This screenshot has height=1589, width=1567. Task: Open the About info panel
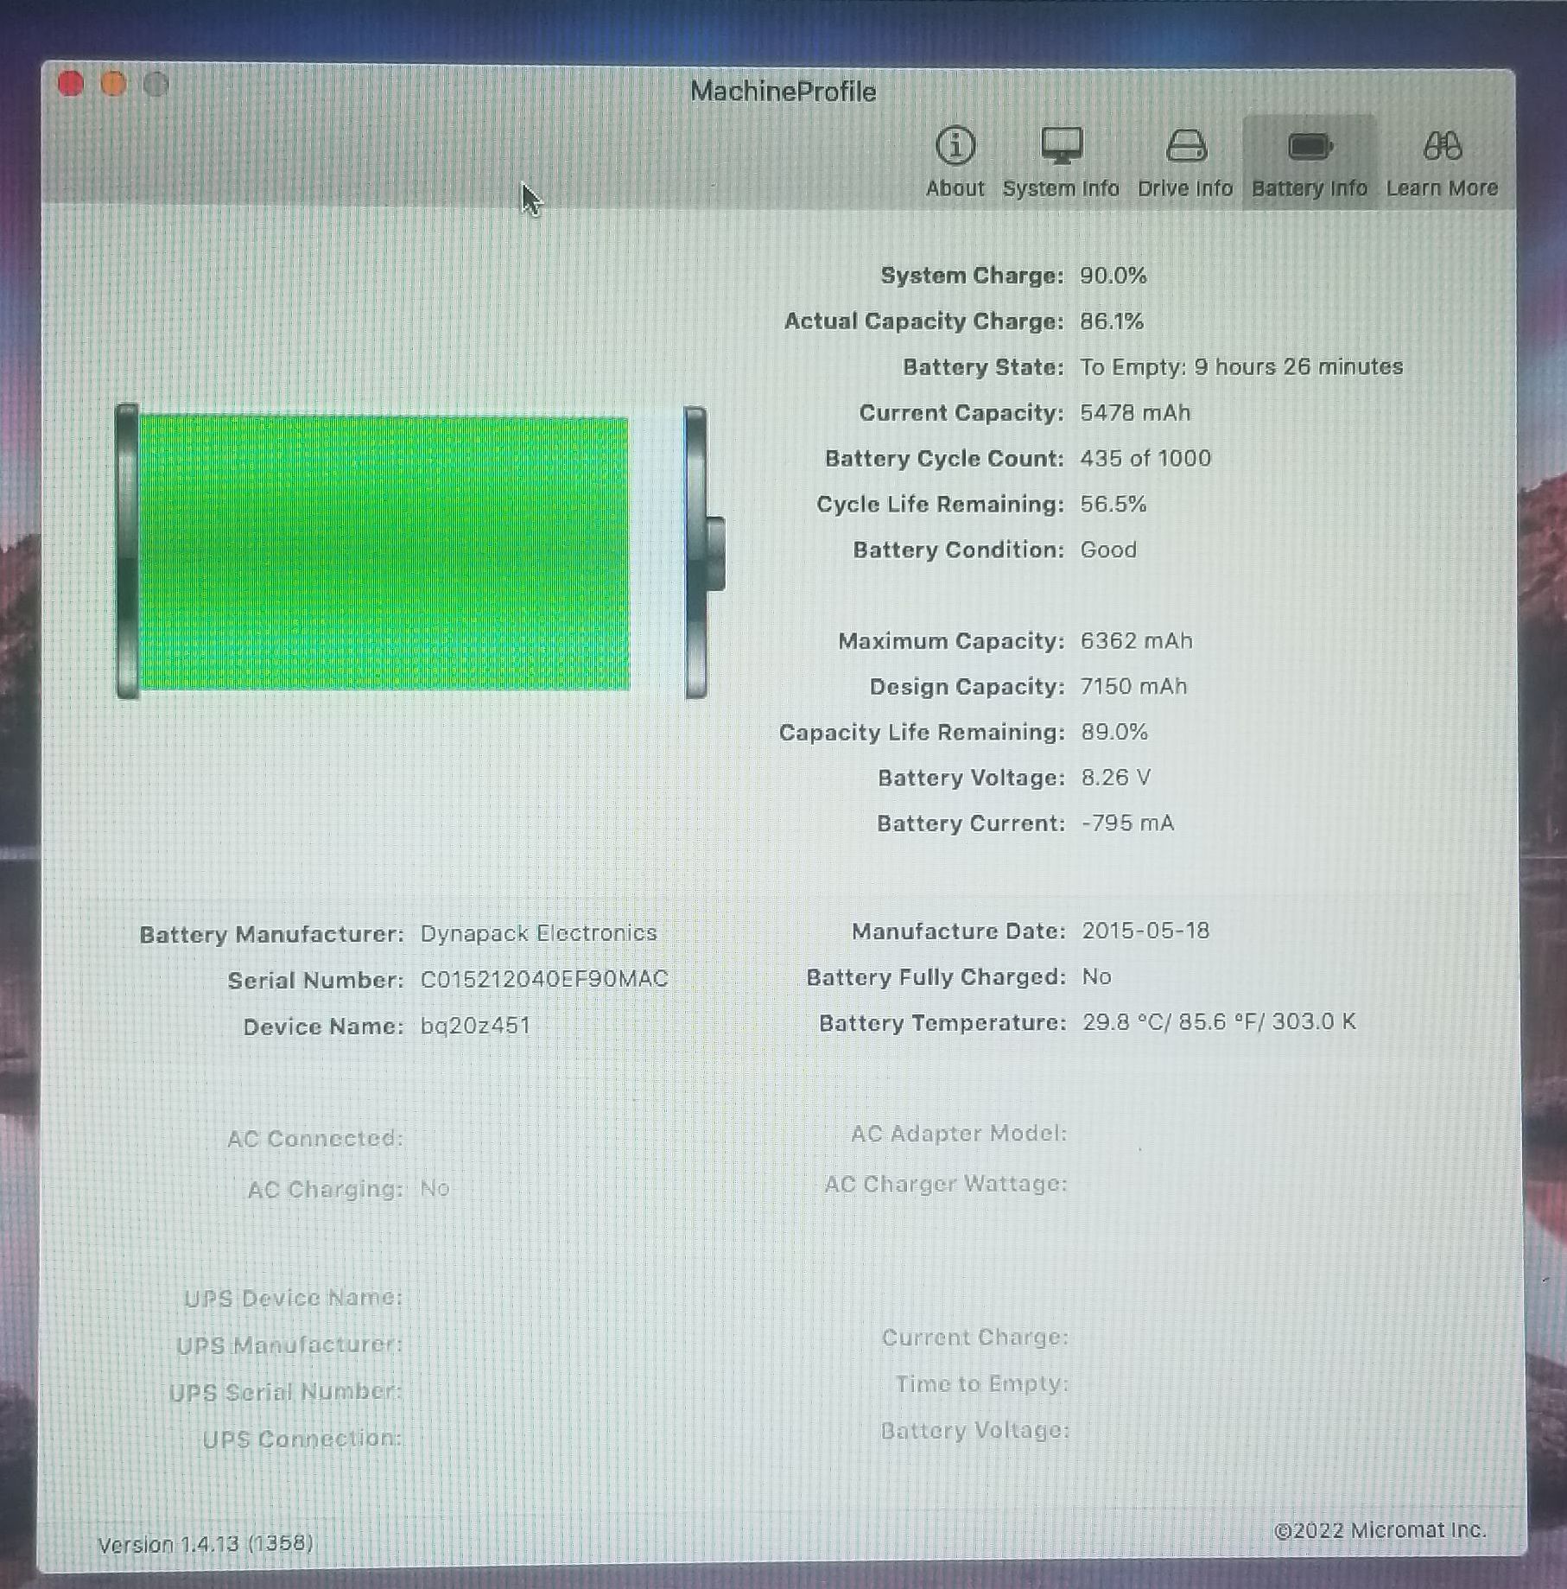point(955,162)
